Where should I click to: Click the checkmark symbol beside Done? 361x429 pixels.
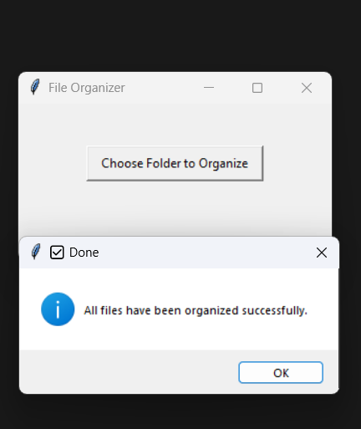[57, 253]
